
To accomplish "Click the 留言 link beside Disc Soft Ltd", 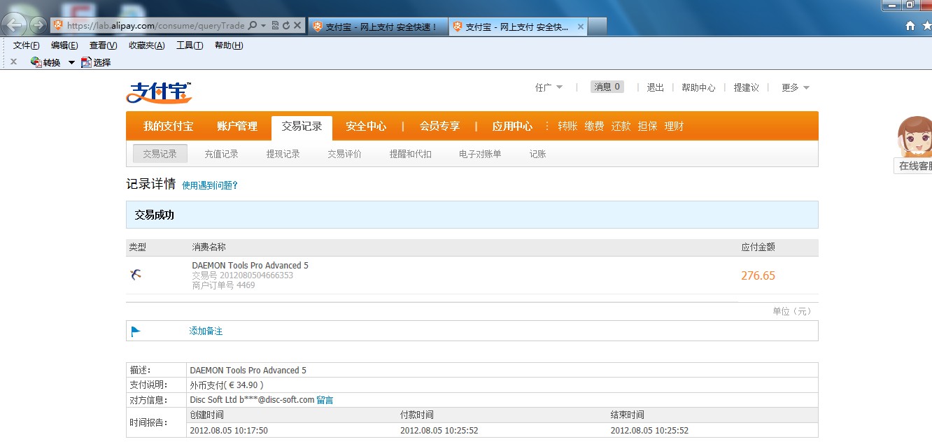I will pos(325,400).
